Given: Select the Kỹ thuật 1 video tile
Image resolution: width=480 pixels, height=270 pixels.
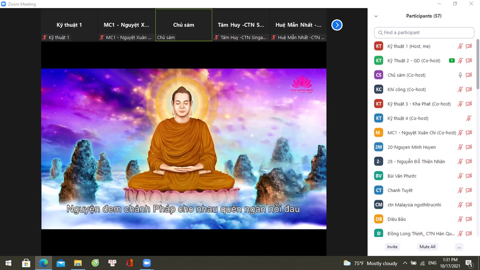Looking at the screenshot, I should (69, 25).
